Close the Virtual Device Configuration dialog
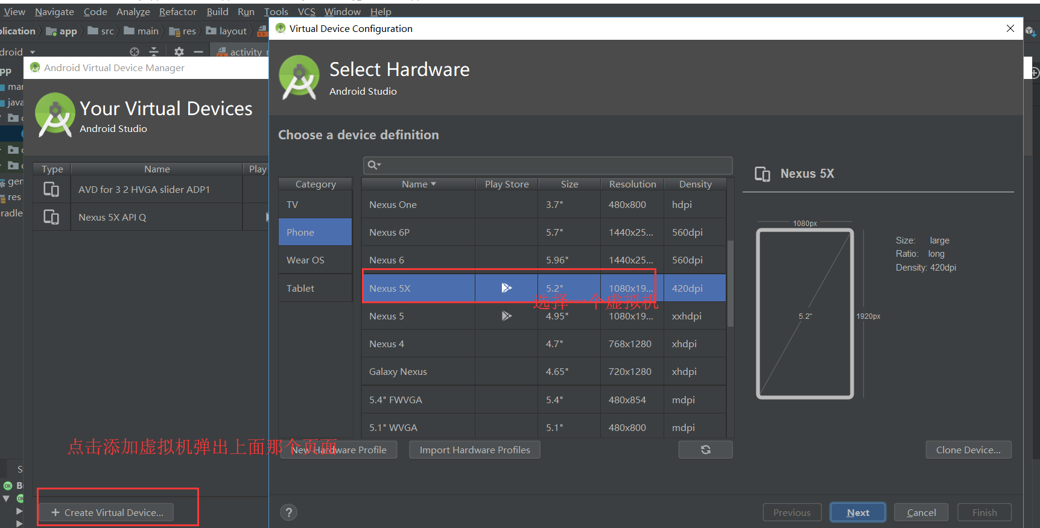The width and height of the screenshot is (1040, 528). click(1010, 28)
